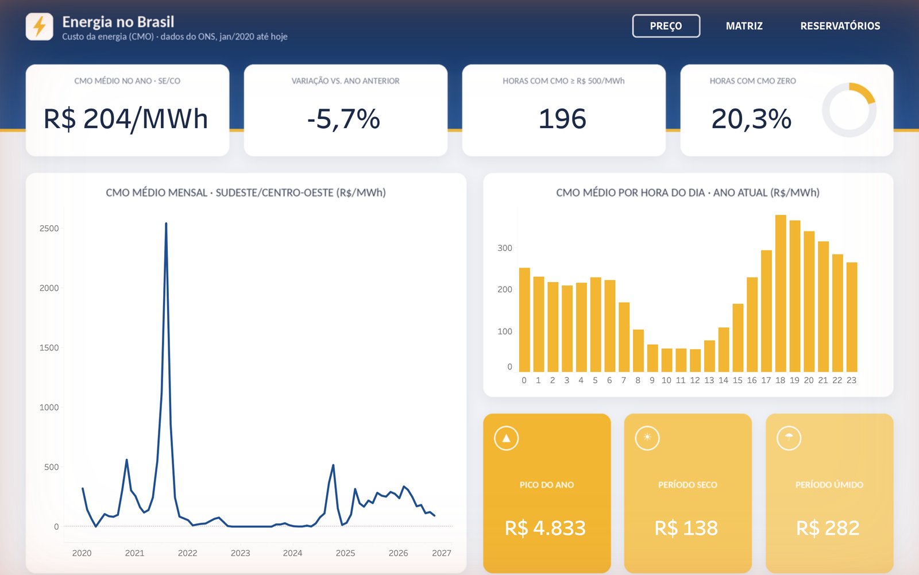This screenshot has width=919, height=575.
Task: Click the 2021 peak on the monthly line chart
Action: point(166,223)
